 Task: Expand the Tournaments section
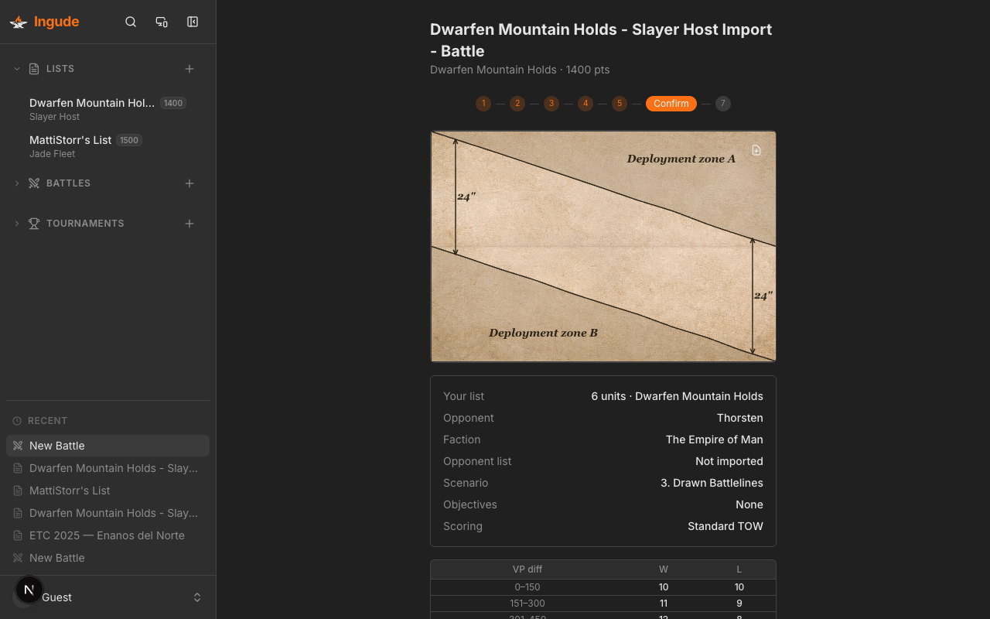click(17, 224)
